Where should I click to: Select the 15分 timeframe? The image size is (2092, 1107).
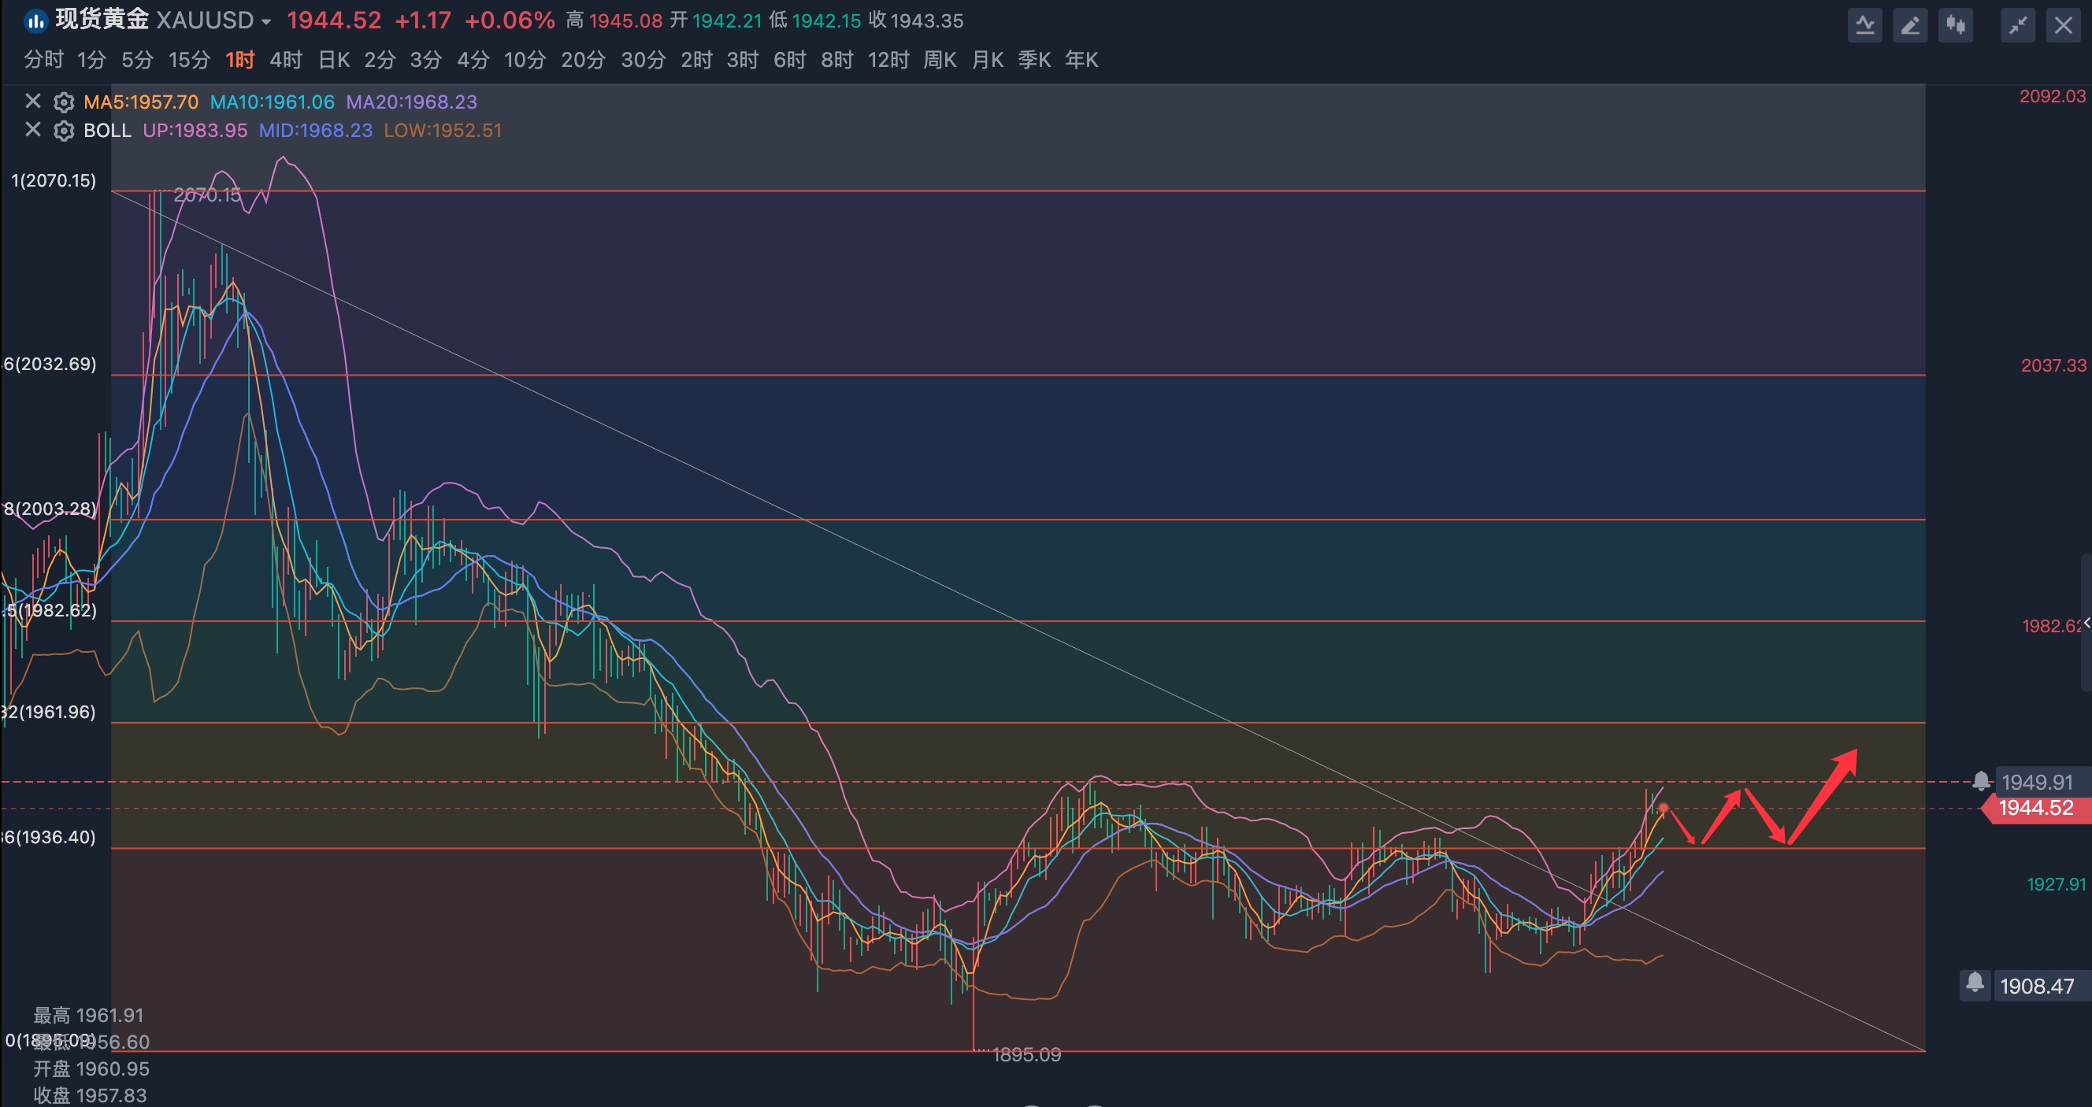[x=188, y=60]
